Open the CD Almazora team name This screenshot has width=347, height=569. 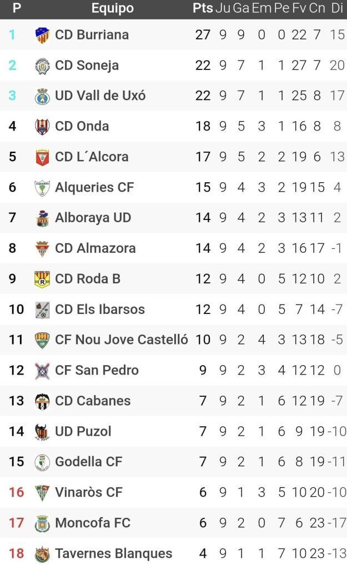95,248
